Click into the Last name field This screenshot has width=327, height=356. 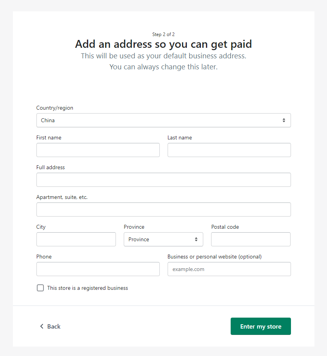click(229, 150)
